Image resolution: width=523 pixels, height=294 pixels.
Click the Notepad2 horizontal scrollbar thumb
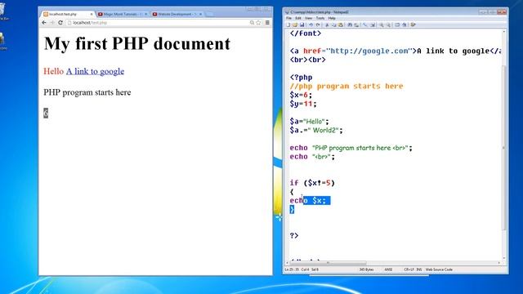click(x=329, y=263)
